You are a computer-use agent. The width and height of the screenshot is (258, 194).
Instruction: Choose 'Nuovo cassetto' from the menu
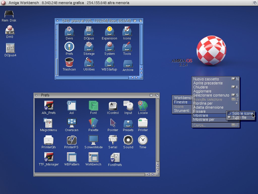[206, 79]
